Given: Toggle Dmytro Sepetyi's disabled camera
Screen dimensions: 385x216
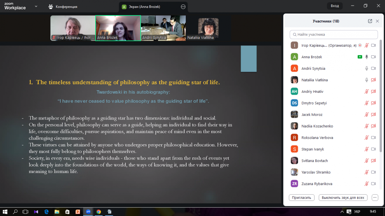Looking at the screenshot, I should (373, 103).
